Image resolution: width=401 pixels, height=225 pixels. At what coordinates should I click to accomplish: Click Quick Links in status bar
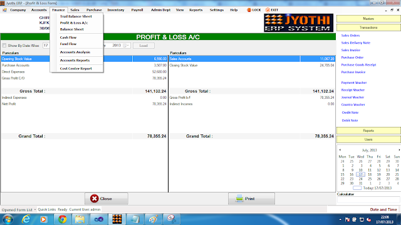pos(47,209)
